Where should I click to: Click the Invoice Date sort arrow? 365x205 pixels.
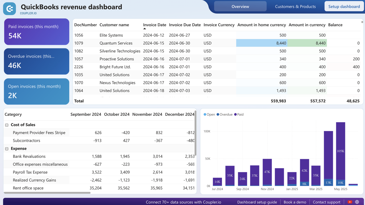pos(144,28)
